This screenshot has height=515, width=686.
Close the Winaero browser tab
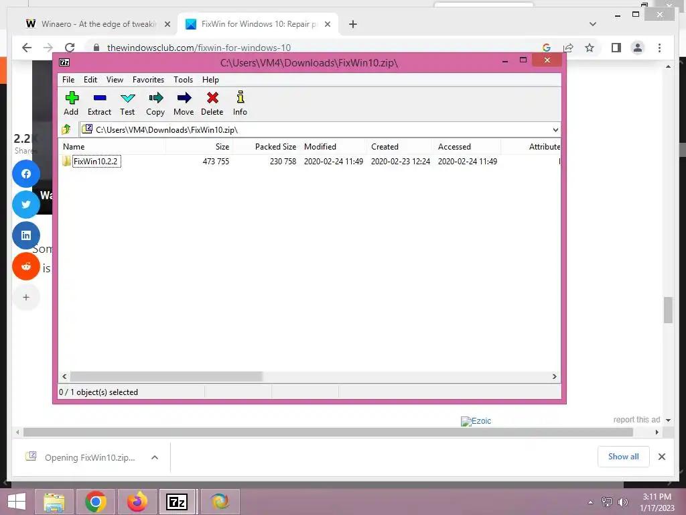click(167, 24)
